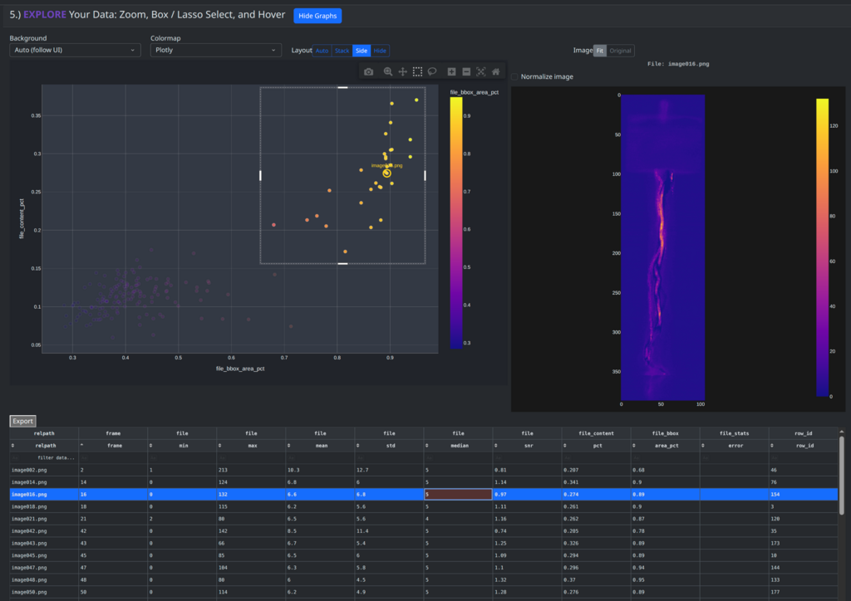Set layout to Auto
This screenshot has height=601, width=851.
pos(322,51)
